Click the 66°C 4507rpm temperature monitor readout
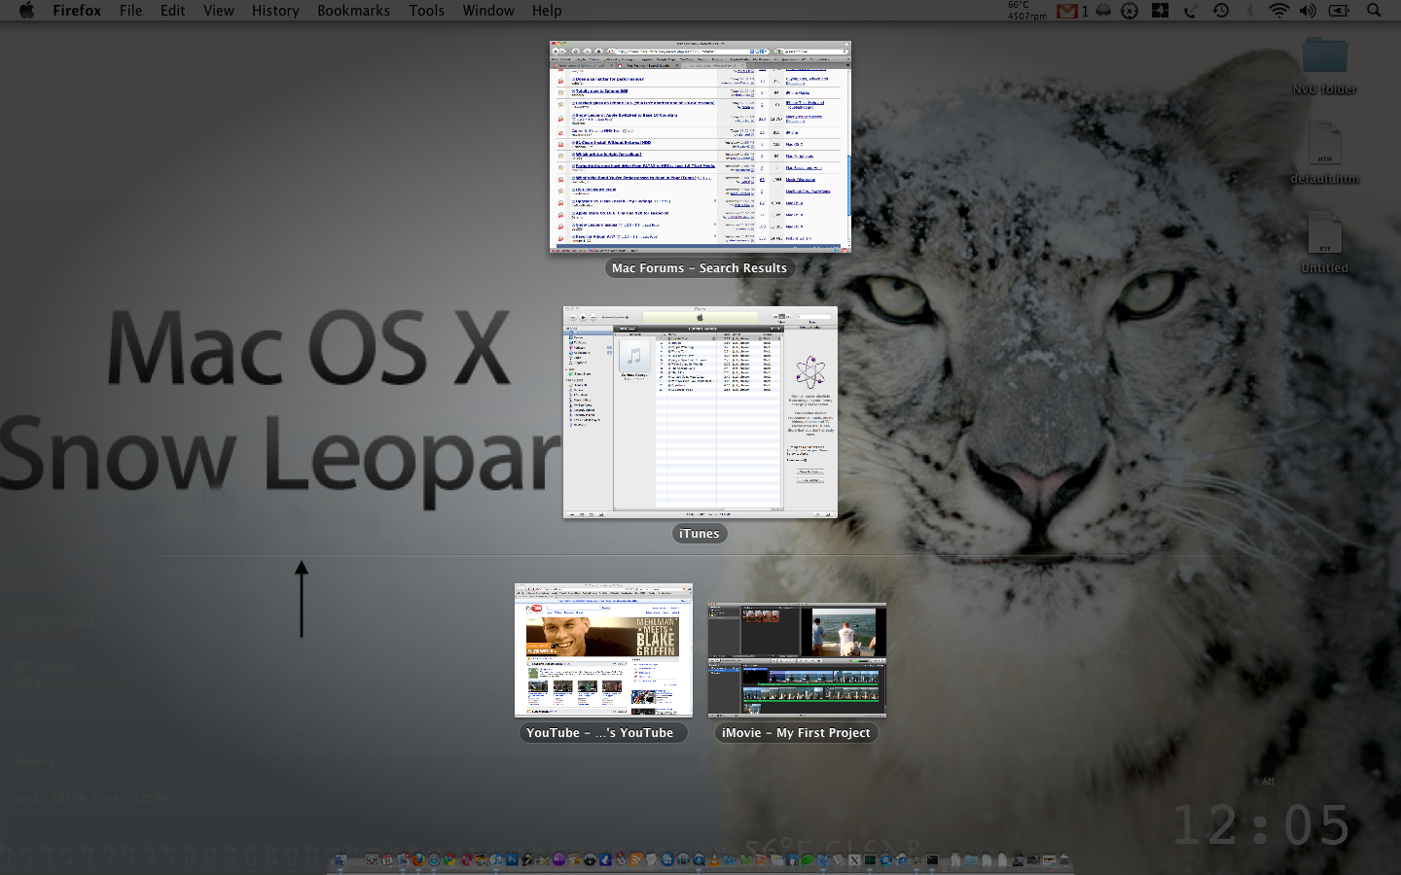 tap(1027, 11)
